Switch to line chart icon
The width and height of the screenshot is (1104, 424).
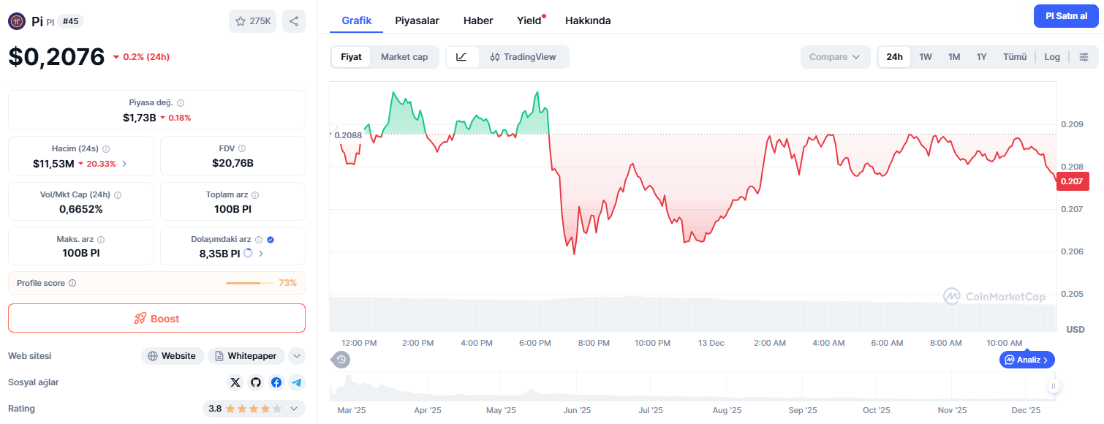[462, 57]
